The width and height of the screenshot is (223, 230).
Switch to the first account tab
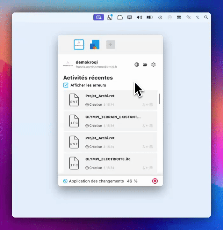(79, 45)
